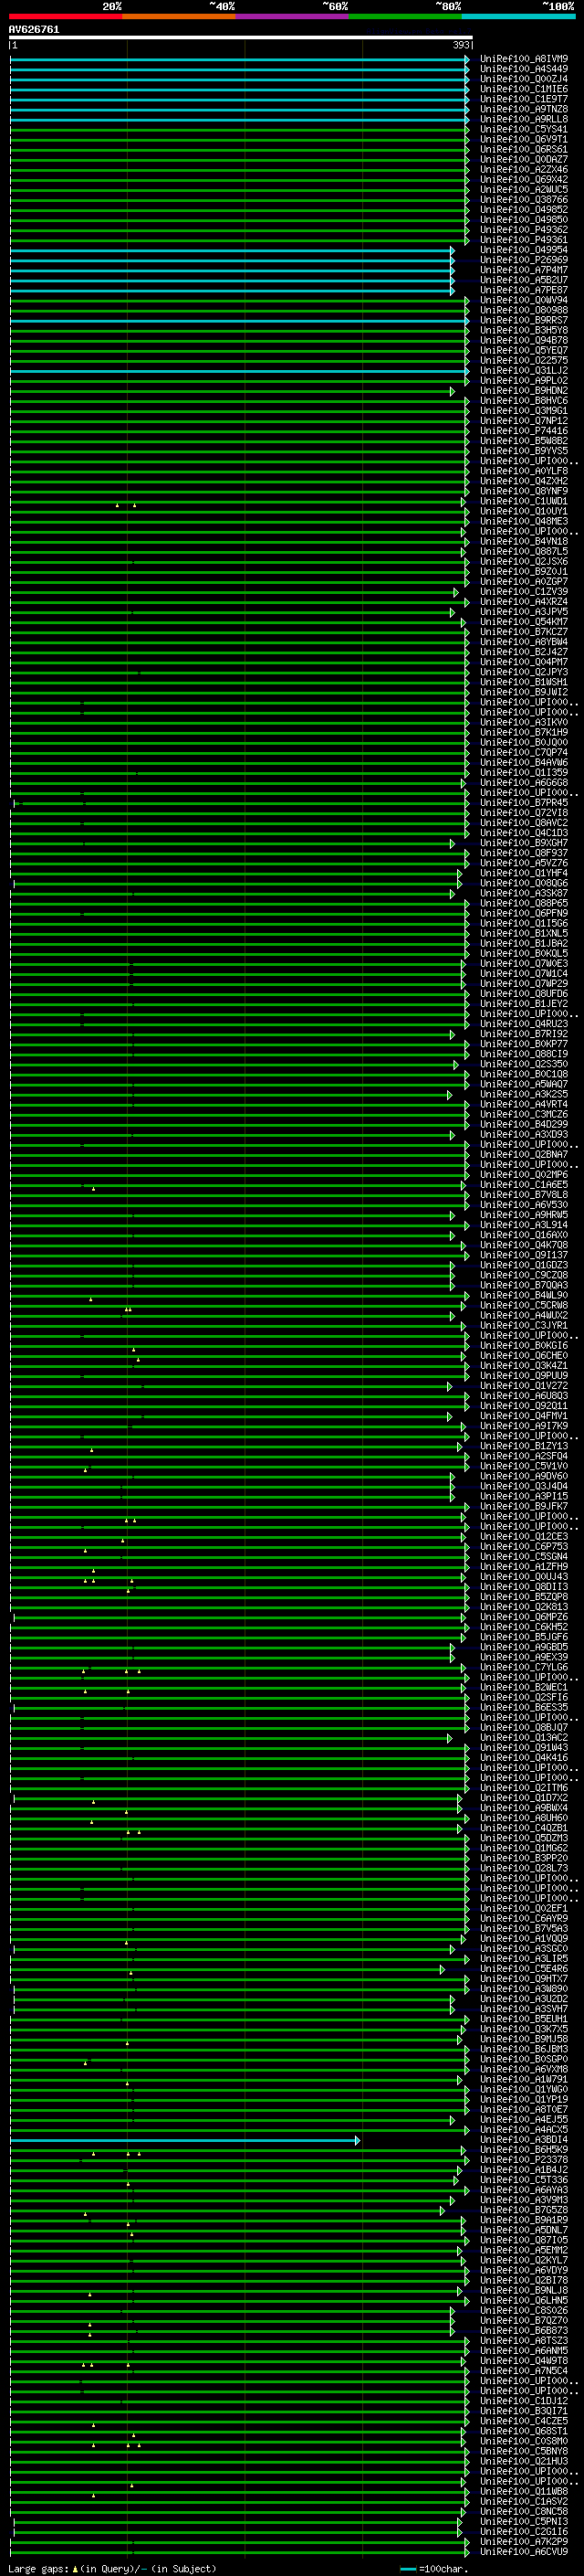584x2576 pixels.
Task: Select the UniRef100_A7P4M7 label
Action: (x=524, y=270)
